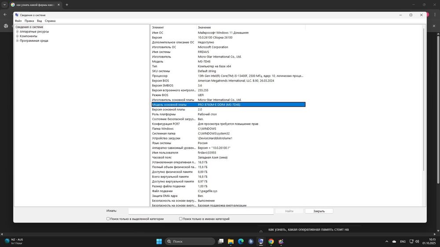Open Chrome's three-dot menu

[435, 14]
